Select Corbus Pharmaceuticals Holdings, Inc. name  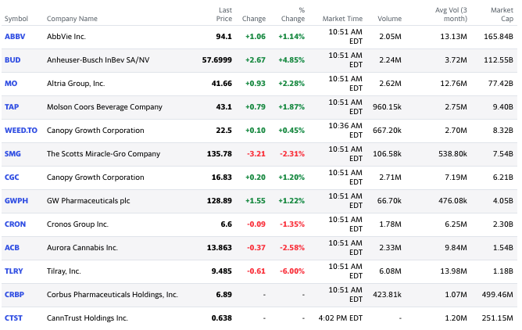[113, 295]
